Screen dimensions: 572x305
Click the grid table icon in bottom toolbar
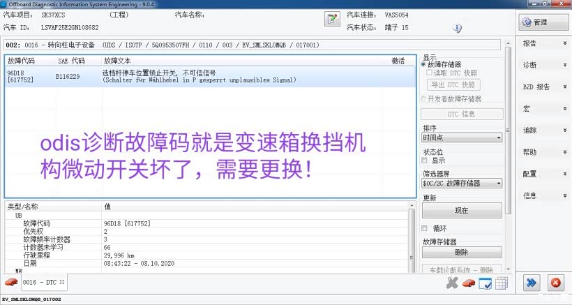coord(502,283)
